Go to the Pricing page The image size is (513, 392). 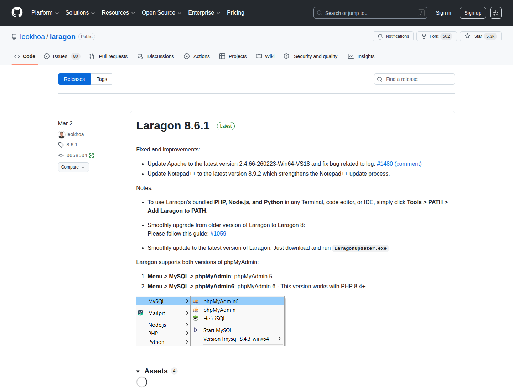click(235, 12)
